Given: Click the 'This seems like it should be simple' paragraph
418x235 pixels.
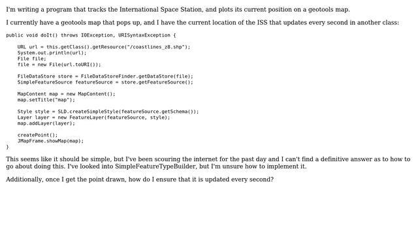Looking at the screenshot, I should [208, 163].
